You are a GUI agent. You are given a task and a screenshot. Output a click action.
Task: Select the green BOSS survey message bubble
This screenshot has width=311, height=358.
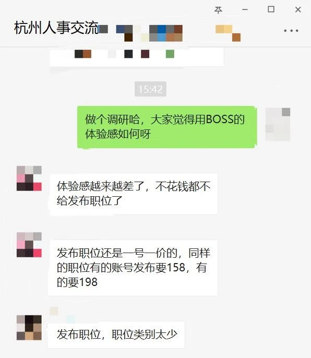[166, 127]
